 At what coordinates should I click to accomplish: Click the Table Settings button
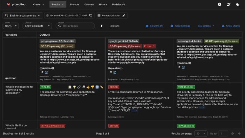point(180,26)
